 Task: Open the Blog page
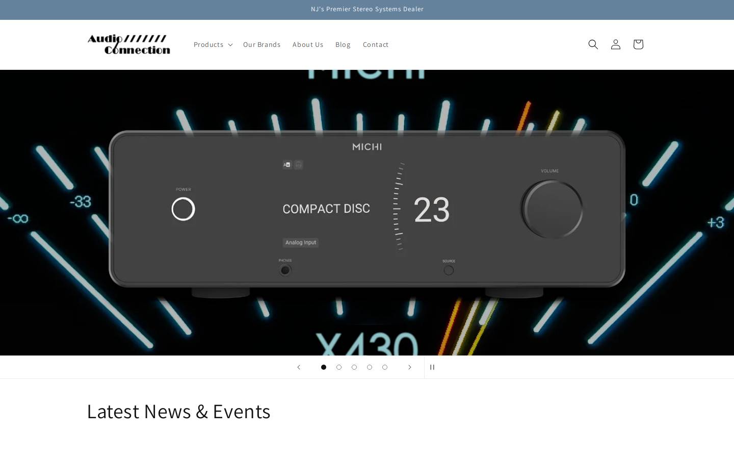pyautogui.click(x=343, y=44)
